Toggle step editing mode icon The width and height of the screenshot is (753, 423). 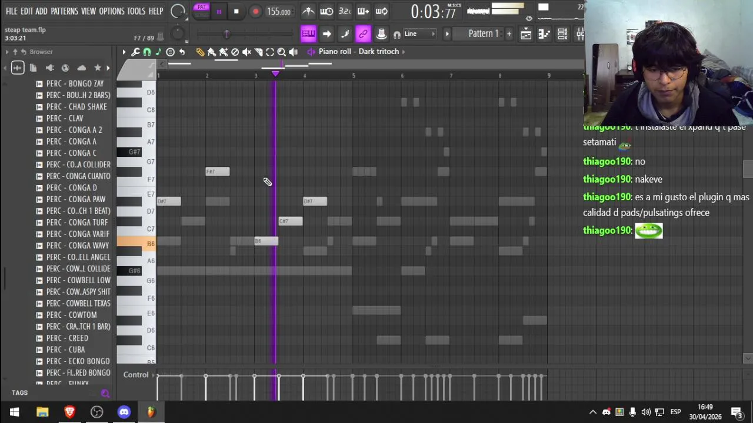[345, 33]
